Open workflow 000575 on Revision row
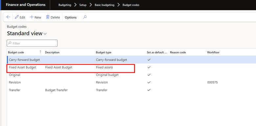This screenshot has height=126, width=256. click(212, 83)
